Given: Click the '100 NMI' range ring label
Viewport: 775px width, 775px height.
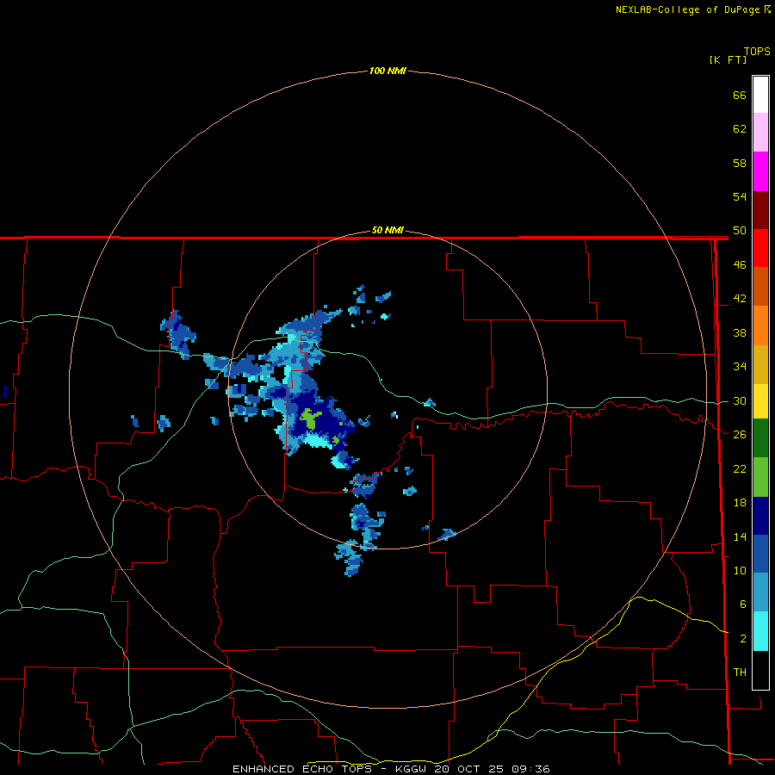Looking at the screenshot, I should click(387, 71).
